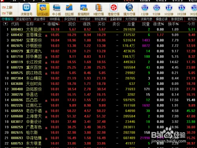Sort by the 换手% column header
Image resolution: width=197 pixels, height=148 pixels.
coord(173,24)
